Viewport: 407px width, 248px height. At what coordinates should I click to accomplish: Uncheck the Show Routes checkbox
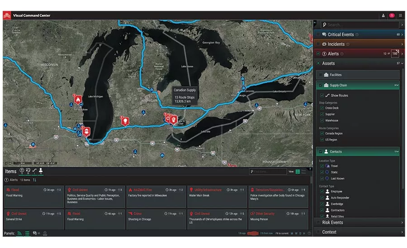pos(322,96)
